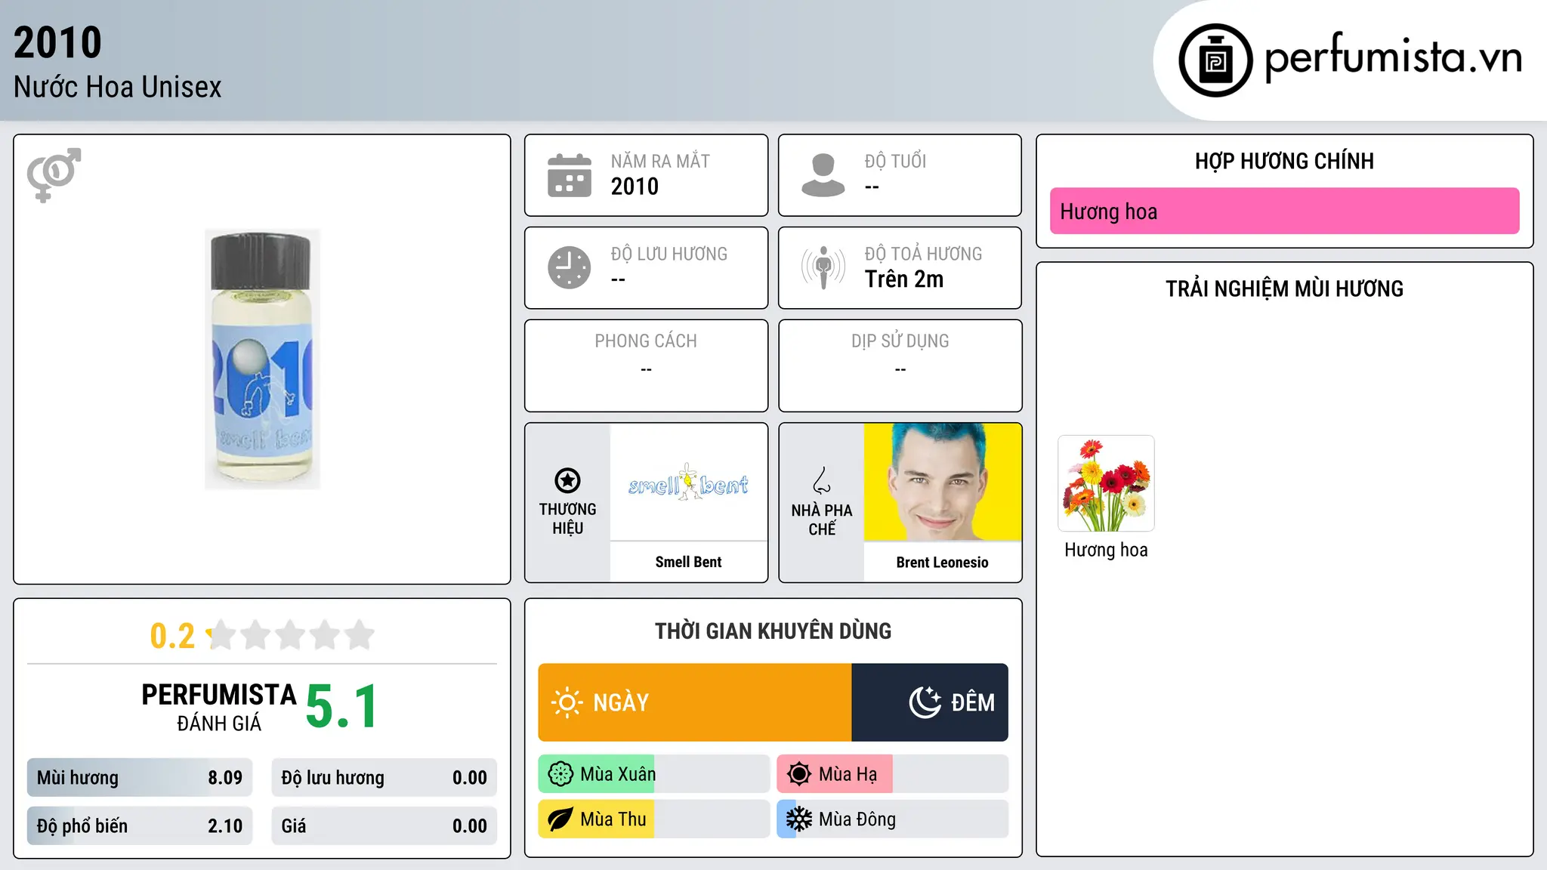Click the clock icon beside Độ lưu hương

tap(570, 267)
